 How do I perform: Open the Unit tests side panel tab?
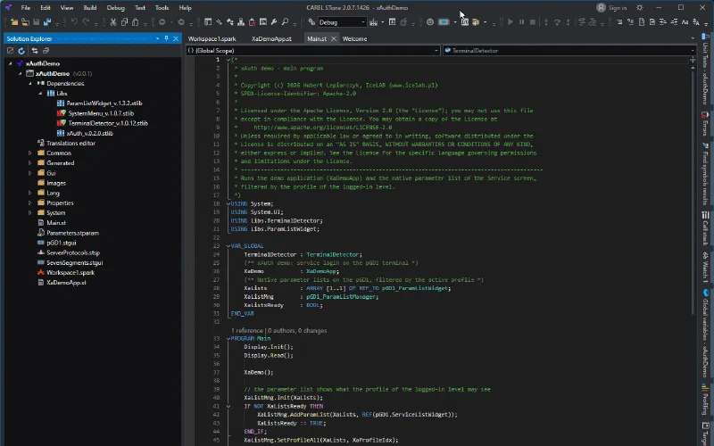point(705,69)
